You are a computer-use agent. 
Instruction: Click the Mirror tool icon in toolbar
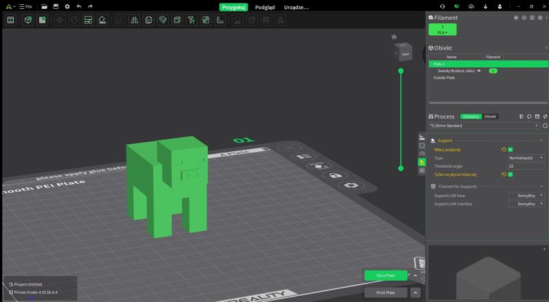(x=134, y=21)
